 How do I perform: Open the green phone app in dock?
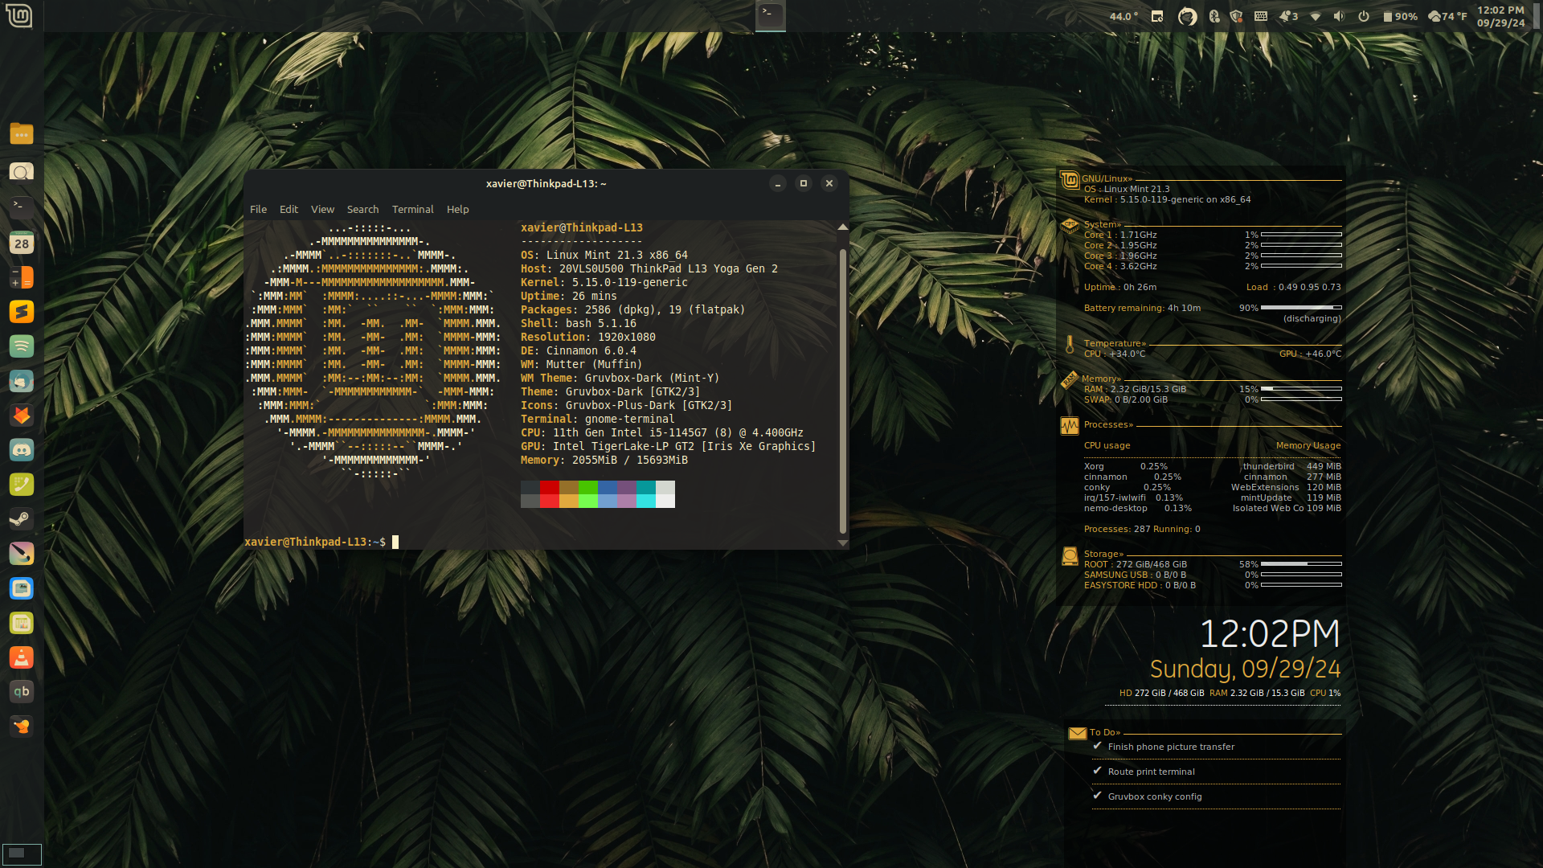22,485
